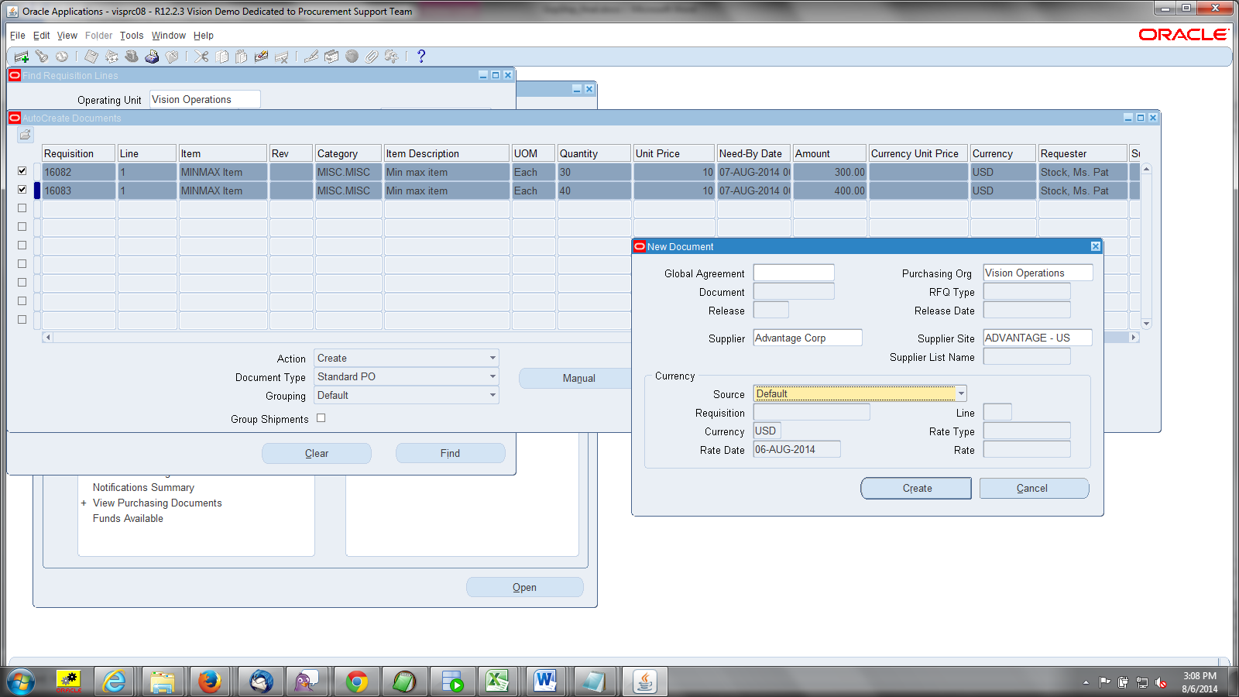Screen dimensions: 1239x697
Task: Click the Paste clipboard toolbar icon
Action: (x=242, y=57)
